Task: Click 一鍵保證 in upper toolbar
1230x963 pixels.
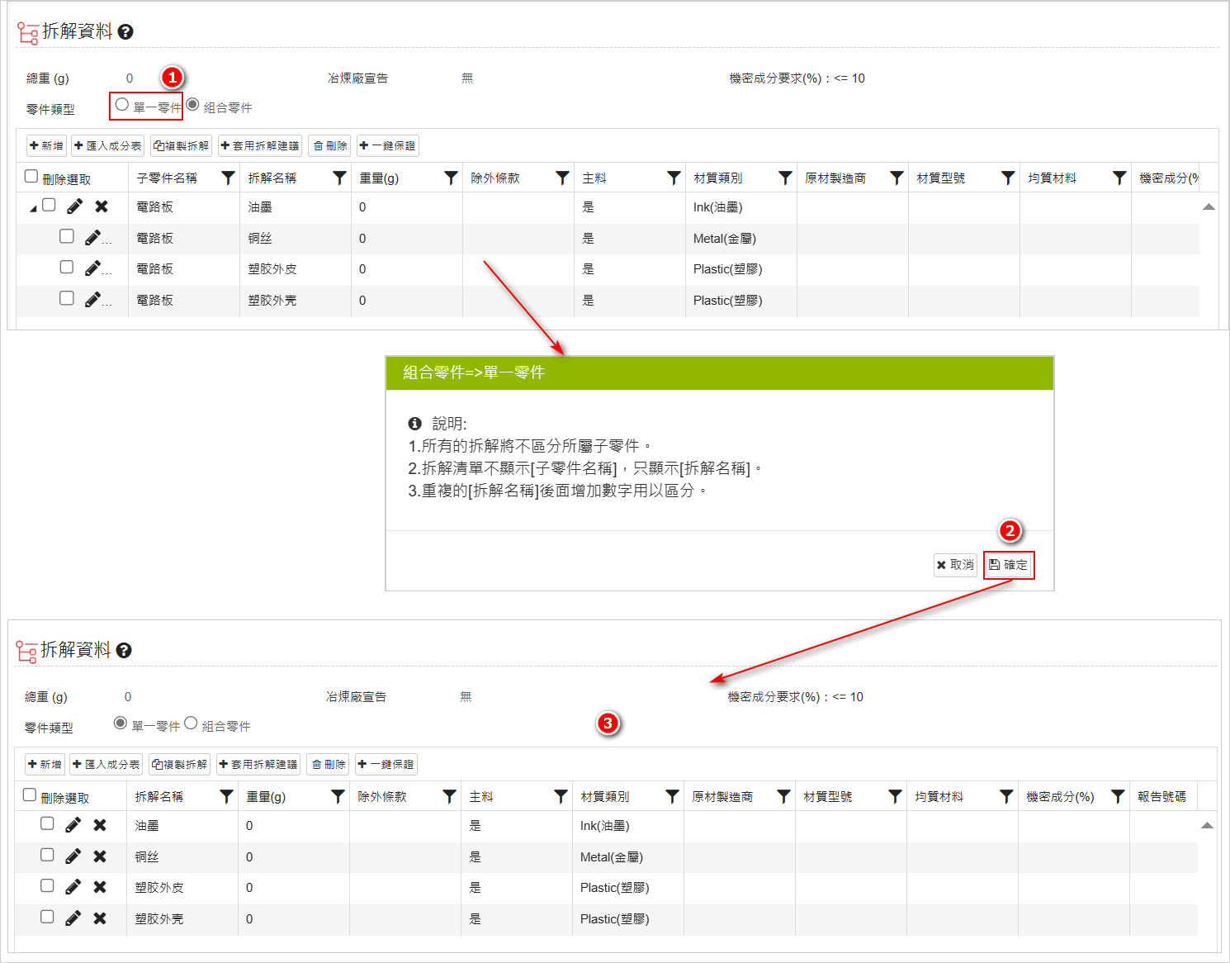Action: tap(388, 146)
